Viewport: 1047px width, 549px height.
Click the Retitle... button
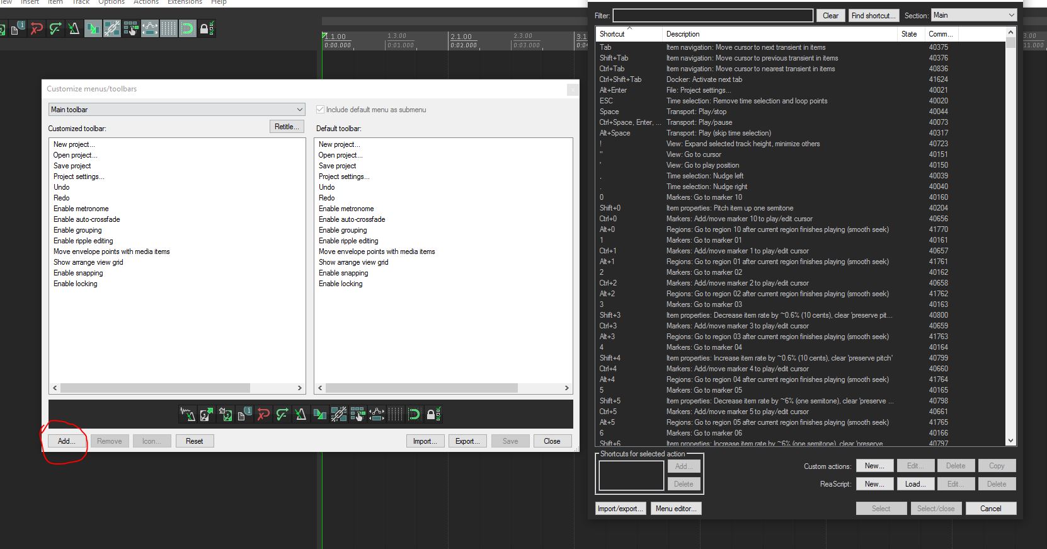(x=287, y=127)
